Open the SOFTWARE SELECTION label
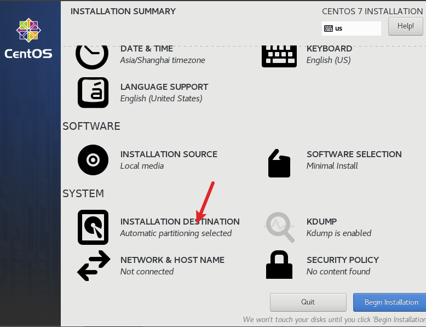426x327 pixels. click(354, 154)
